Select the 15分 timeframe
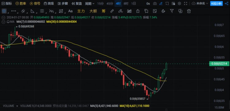The width and height of the screenshot is (230, 111). (100, 3)
